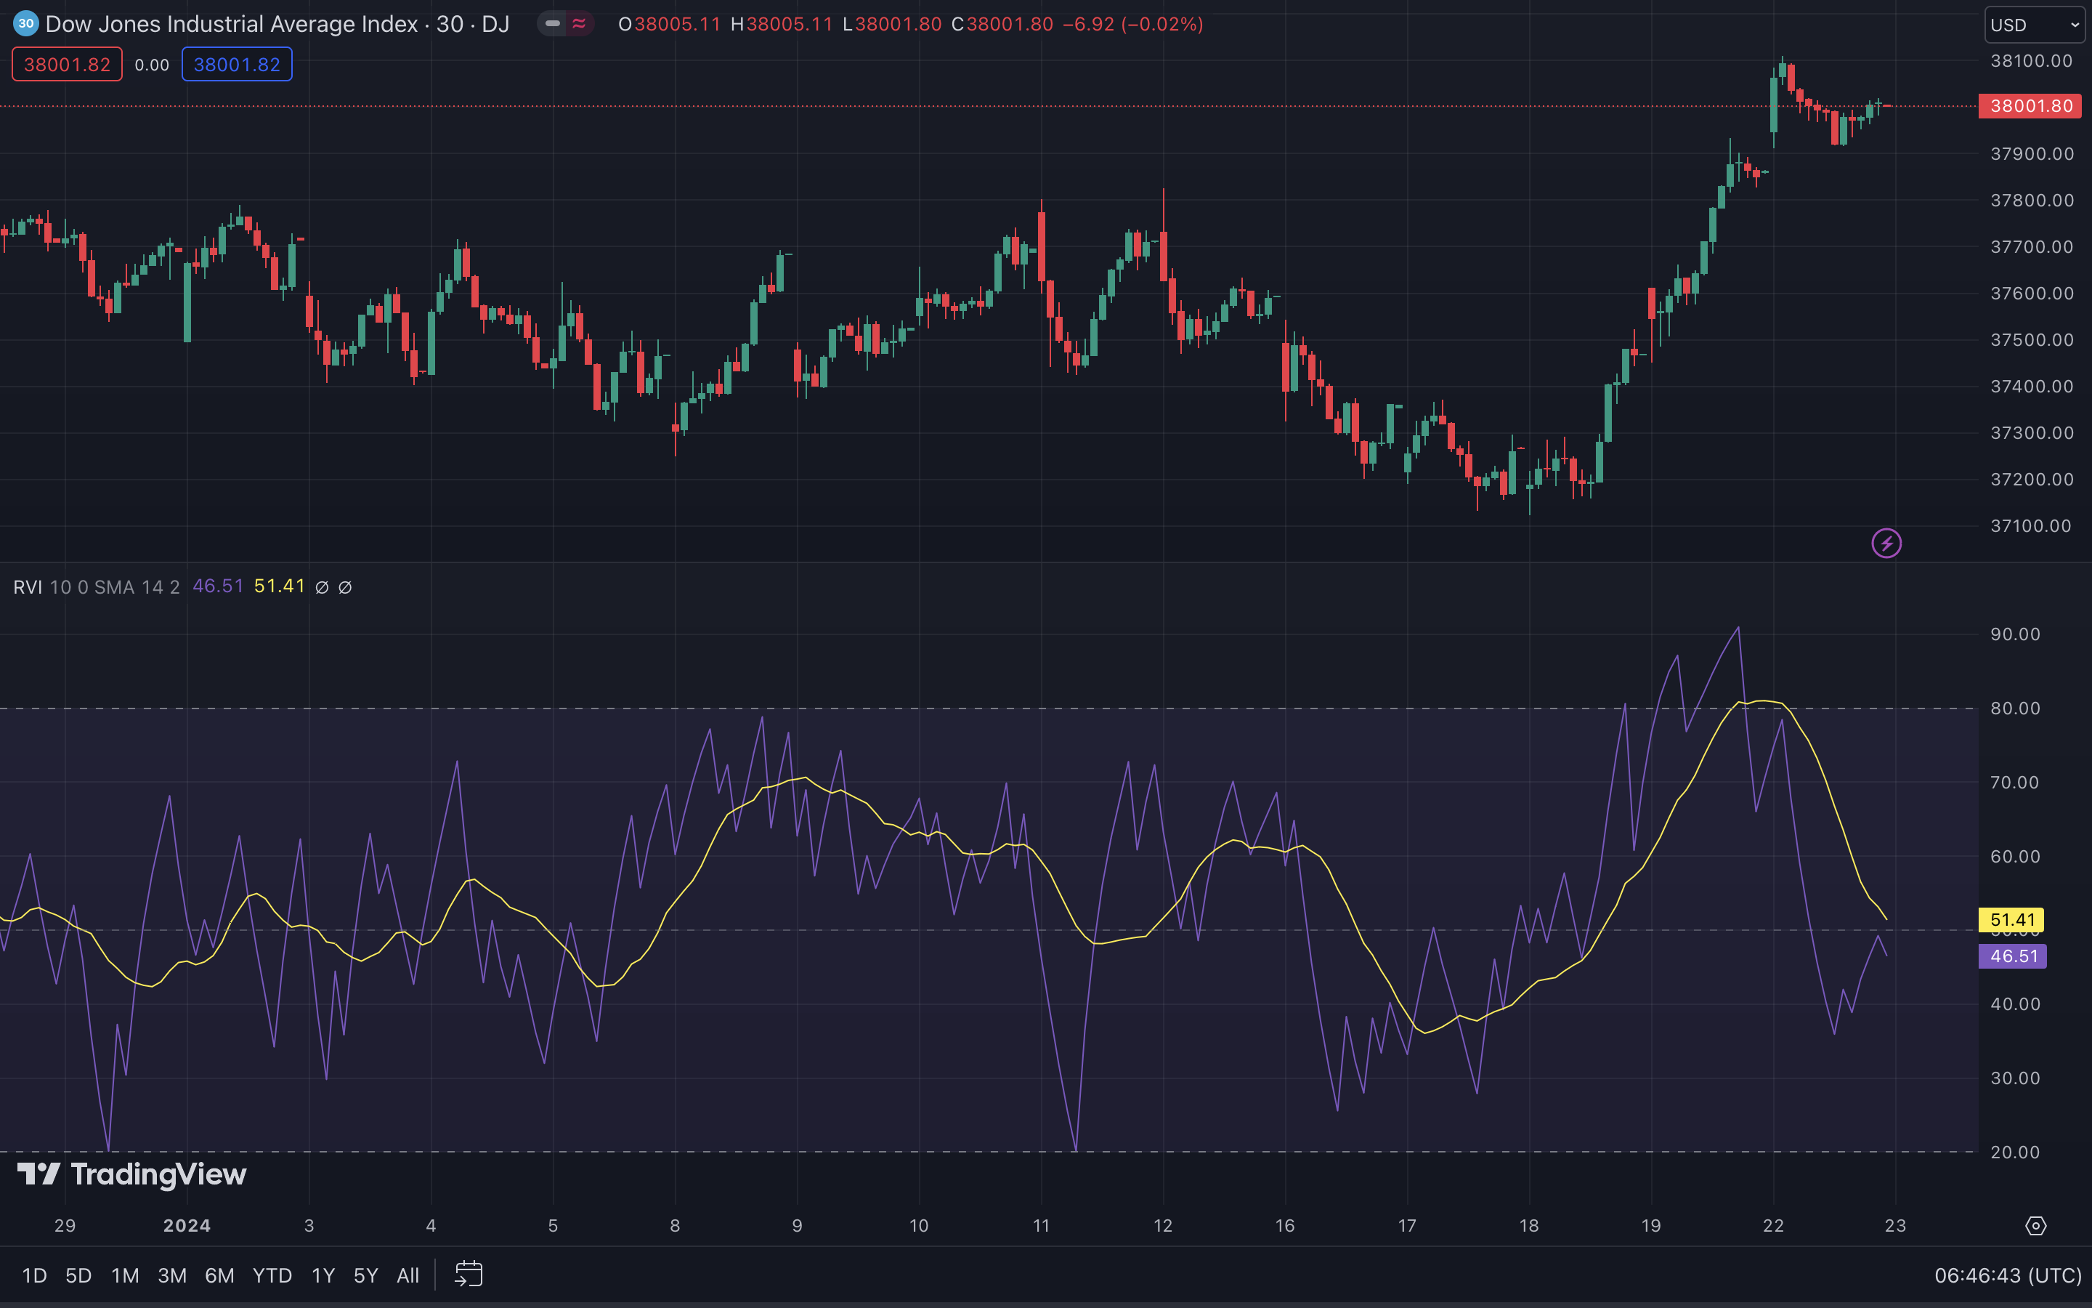The image size is (2092, 1308).
Task: Click the blue buy price 38001.82 button
Action: (237, 65)
